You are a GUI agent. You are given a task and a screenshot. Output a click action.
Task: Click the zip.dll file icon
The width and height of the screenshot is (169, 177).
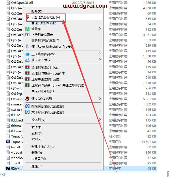click(x=8, y=163)
